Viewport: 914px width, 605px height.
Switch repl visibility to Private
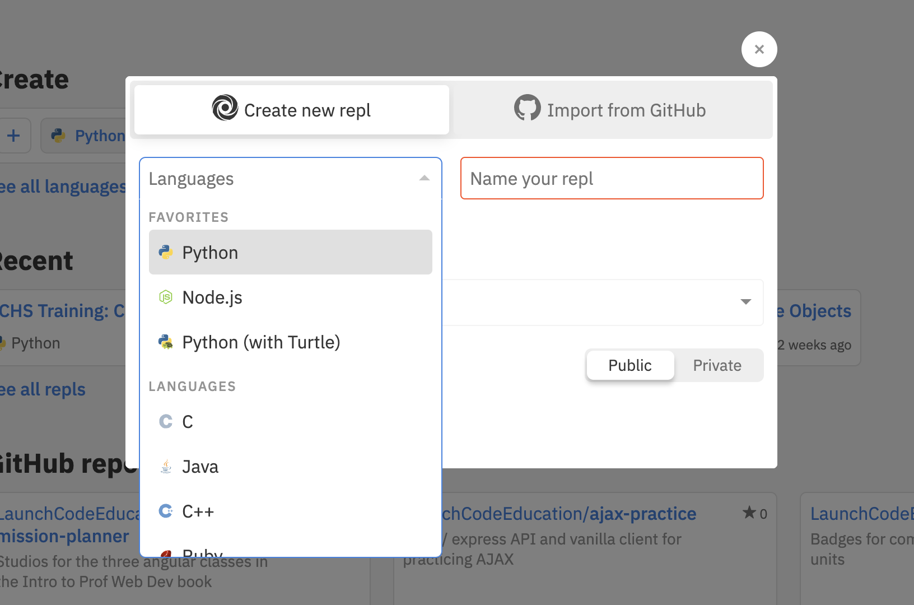[x=717, y=366]
